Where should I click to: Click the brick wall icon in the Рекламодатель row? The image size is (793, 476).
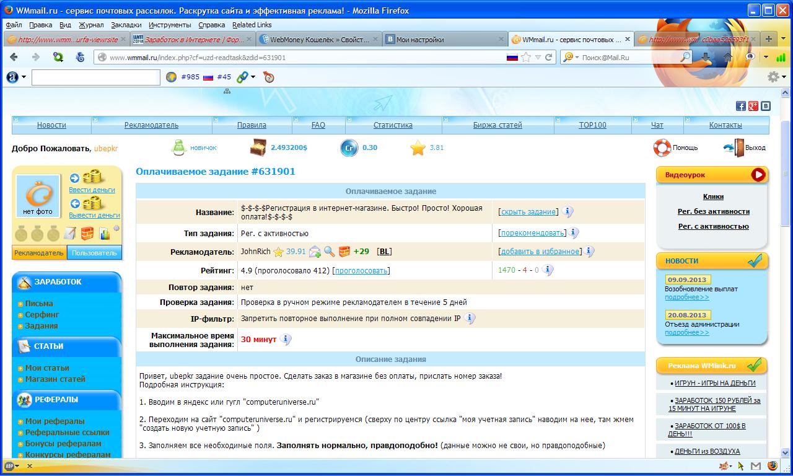[x=343, y=252]
